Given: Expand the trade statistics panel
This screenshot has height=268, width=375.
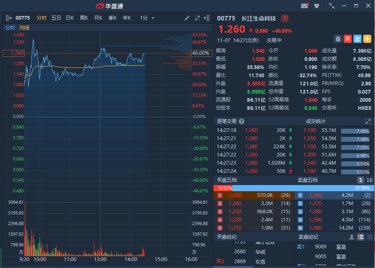Looking at the screenshot, I should tap(368, 121).
